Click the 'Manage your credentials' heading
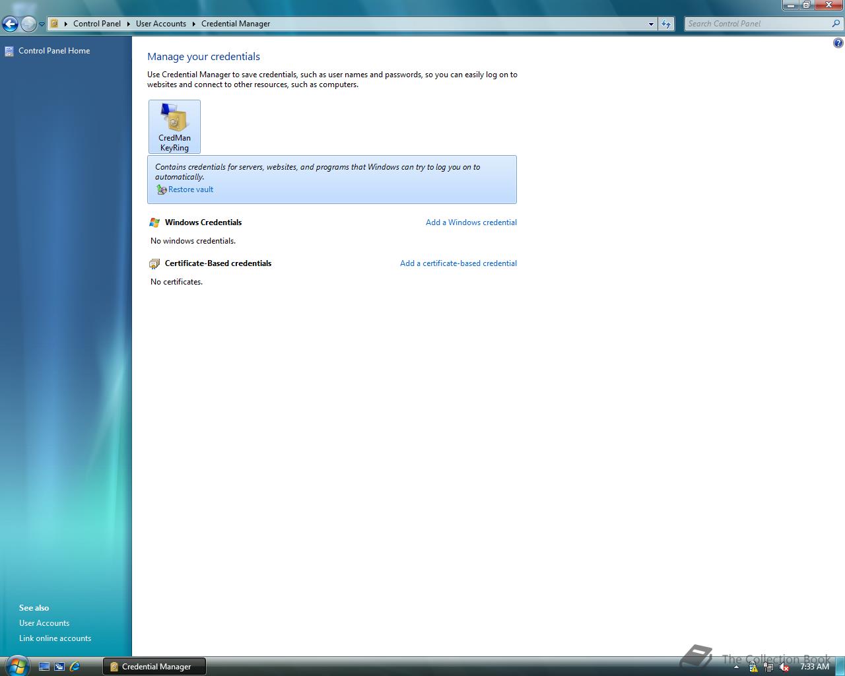Viewport: 845px width, 676px height. click(x=203, y=57)
